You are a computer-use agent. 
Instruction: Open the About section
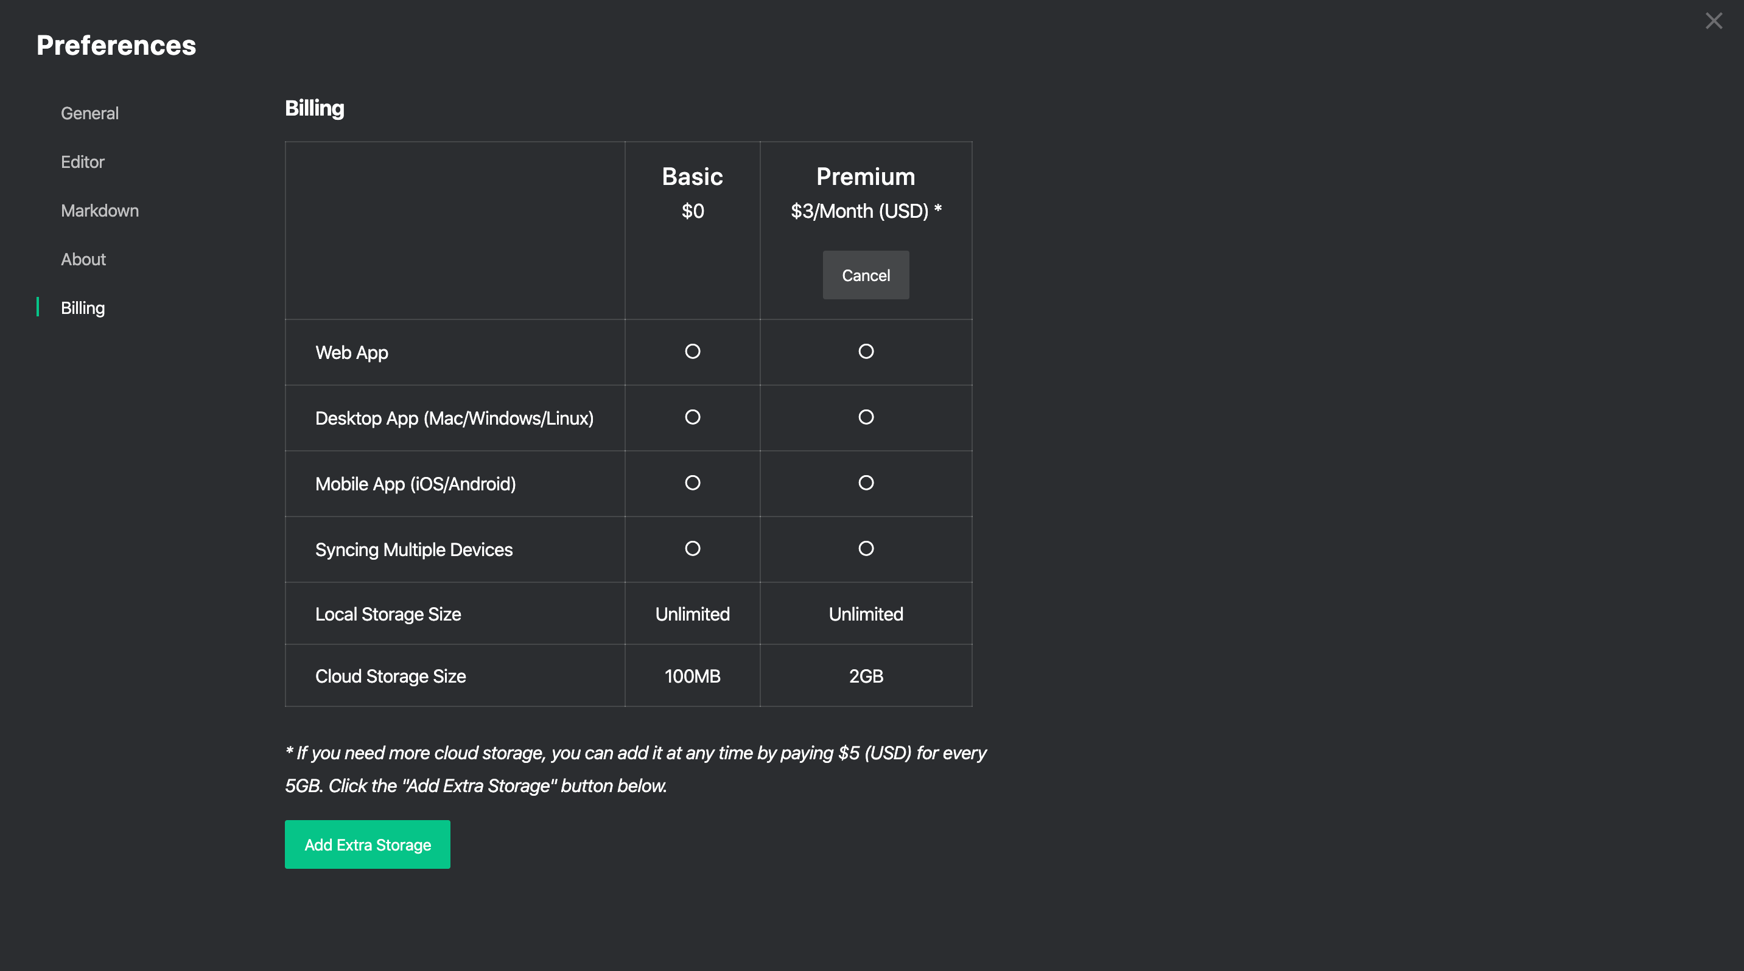[83, 259]
